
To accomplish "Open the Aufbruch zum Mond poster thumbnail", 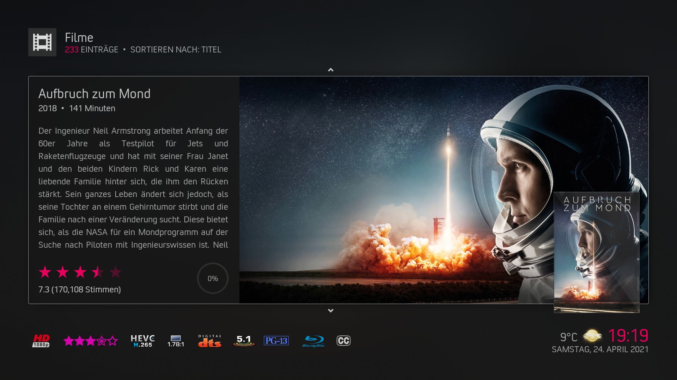I will 596,252.
